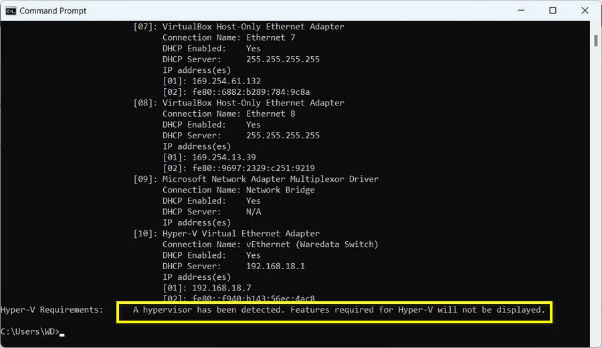Click 'vEthernet (Waredata Switch)' connection name
602x348 pixels.
(x=312, y=244)
